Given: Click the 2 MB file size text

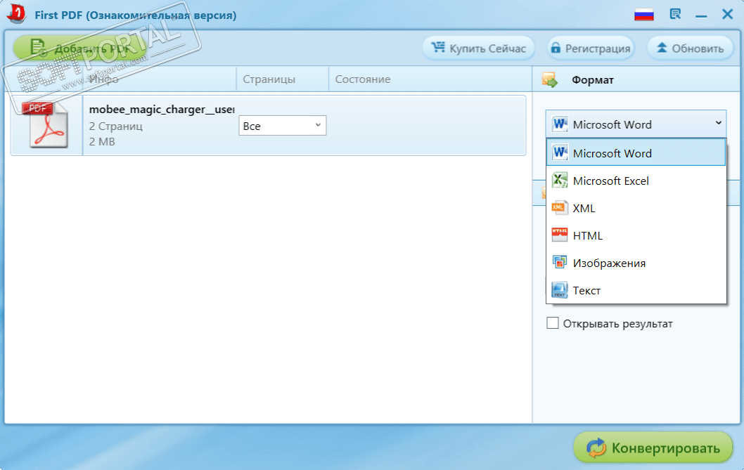Looking at the screenshot, I should click(102, 141).
